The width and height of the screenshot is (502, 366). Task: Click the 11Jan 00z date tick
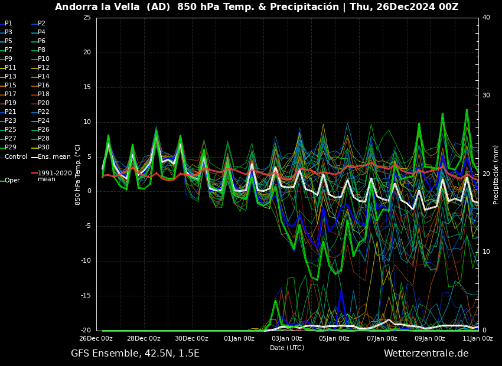coord(478,338)
